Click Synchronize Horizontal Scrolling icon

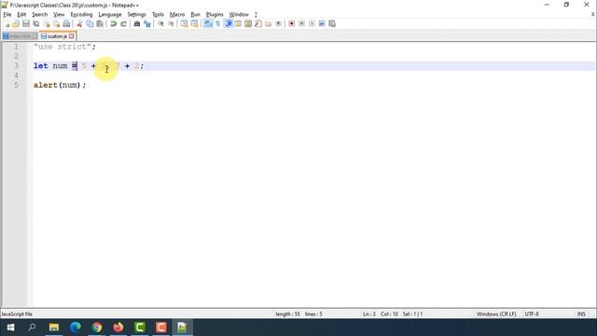point(194,23)
